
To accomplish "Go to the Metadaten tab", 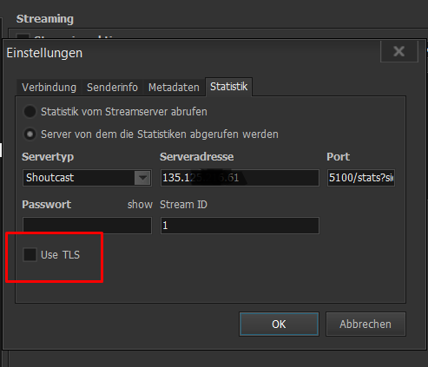I will tap(174, 87).
